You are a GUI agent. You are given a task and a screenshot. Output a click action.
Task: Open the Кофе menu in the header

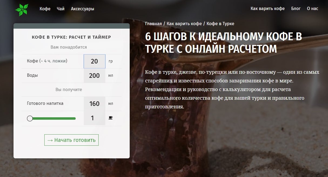coord(45,9)
